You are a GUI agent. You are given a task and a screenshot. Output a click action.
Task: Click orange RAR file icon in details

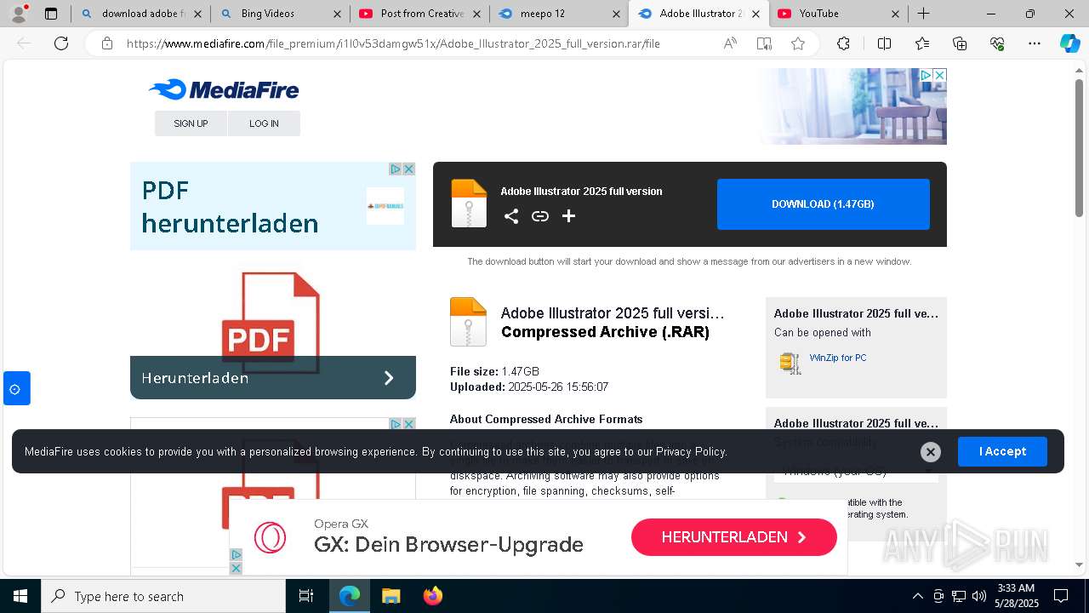tap(468, 322)
